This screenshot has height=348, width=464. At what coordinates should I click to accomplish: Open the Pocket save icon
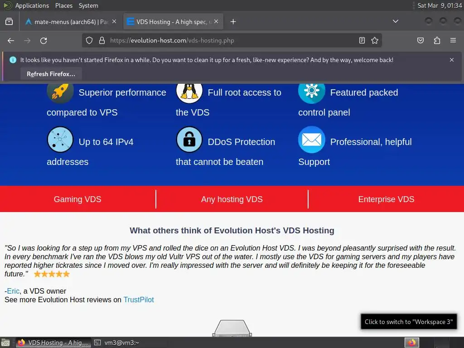coord(420,40)
